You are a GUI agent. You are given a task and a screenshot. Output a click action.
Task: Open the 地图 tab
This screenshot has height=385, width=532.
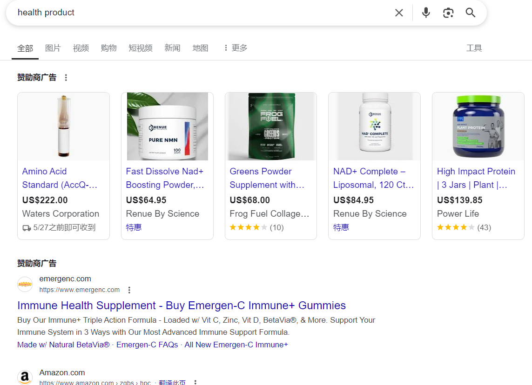coord(200,48)
